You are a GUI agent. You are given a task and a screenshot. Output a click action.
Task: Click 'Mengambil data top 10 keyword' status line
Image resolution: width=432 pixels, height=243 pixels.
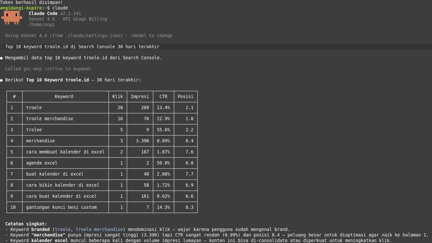coord(84,58)
